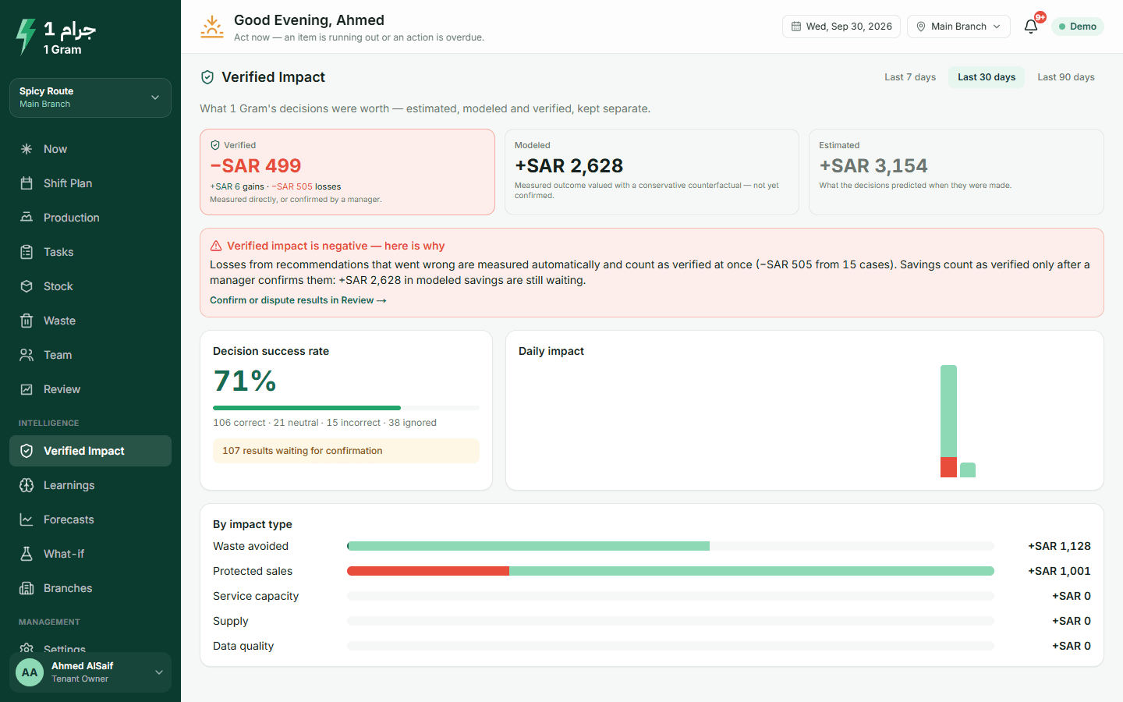
Task: Click the Estimated +SAR 3,154 value
Action: point(873,166)
